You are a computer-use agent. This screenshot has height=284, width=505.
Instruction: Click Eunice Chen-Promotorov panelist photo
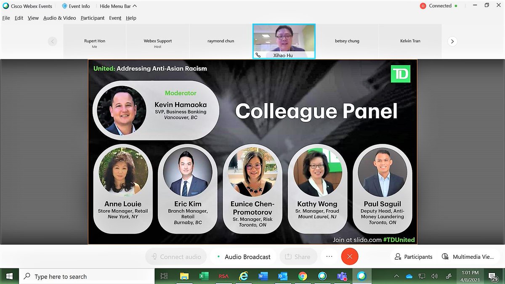pos(252,171)
